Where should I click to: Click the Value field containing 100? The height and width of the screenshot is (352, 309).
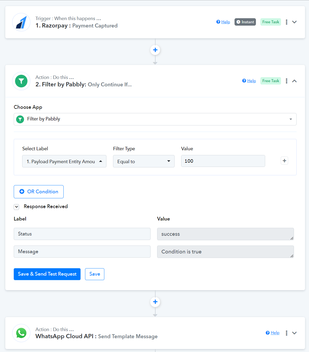click(x=223, y=161)
